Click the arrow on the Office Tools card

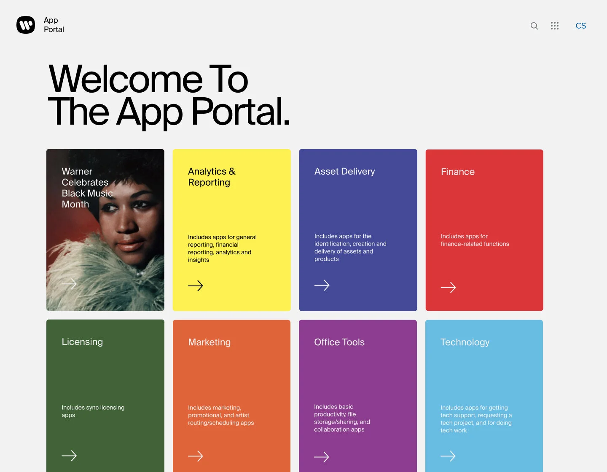tap(322, 457)
